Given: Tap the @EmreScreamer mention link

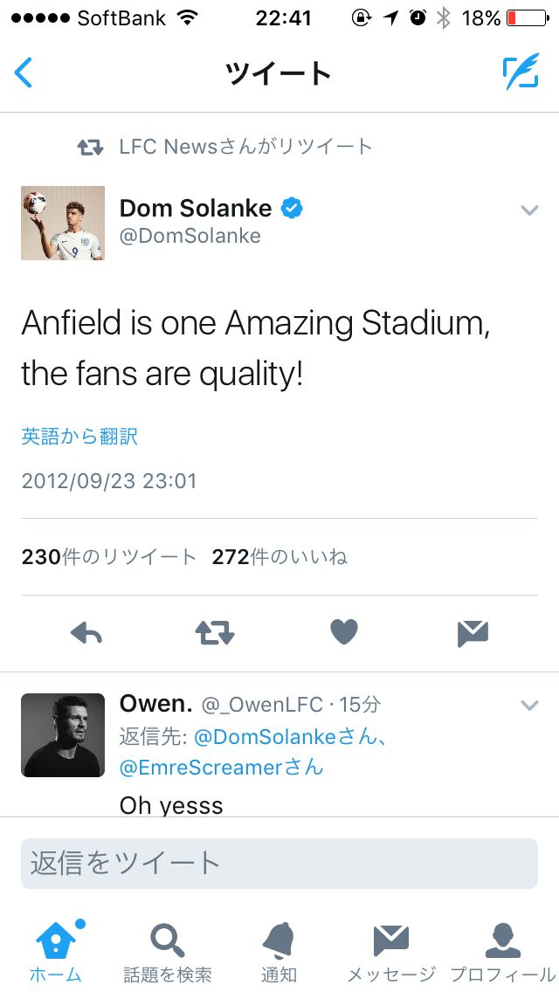Looking at the screenshot, I should coord(222,767).
